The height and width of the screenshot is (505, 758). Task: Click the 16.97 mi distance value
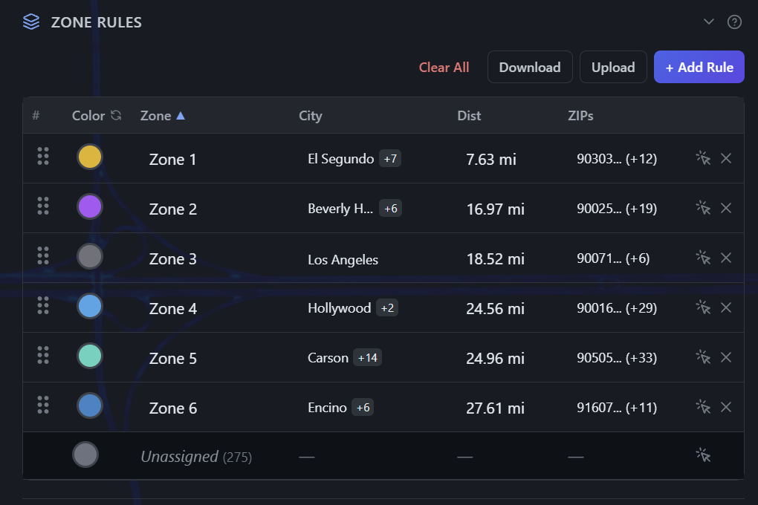496,209
